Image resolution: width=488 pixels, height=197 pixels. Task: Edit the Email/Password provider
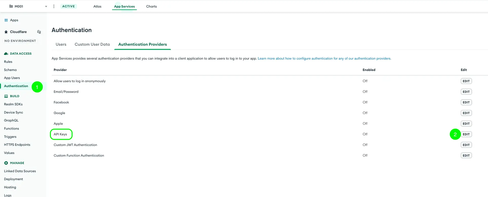click(466, 92)
